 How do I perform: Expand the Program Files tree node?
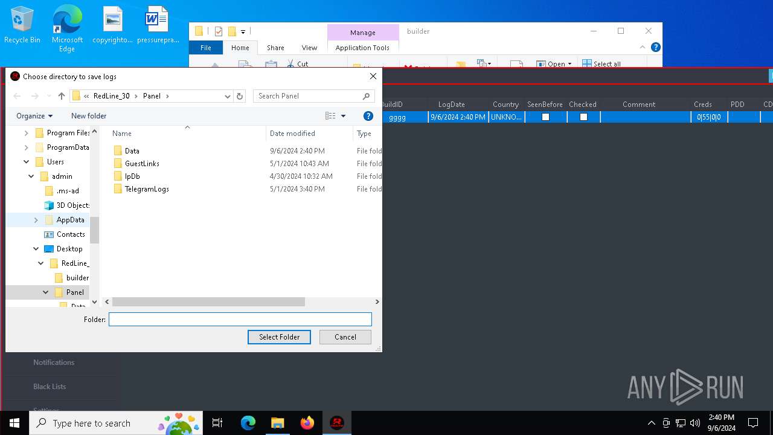[26, 133]
